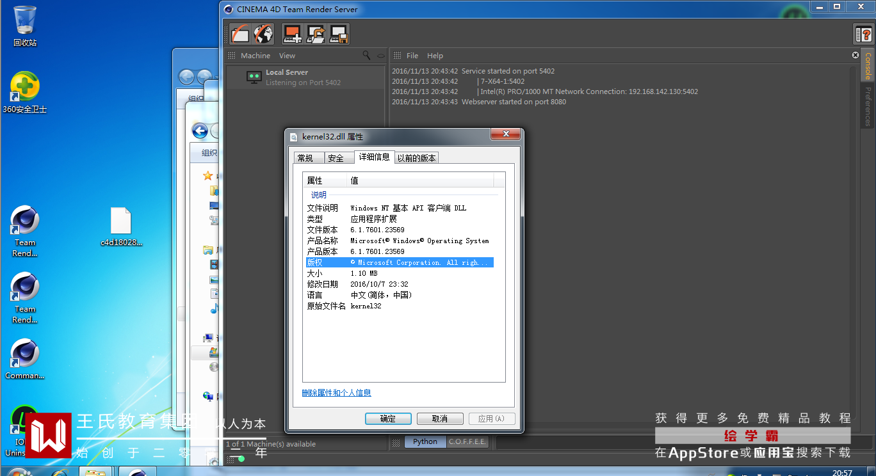Select the 详细信息 tab

click(x=374, y=157)
